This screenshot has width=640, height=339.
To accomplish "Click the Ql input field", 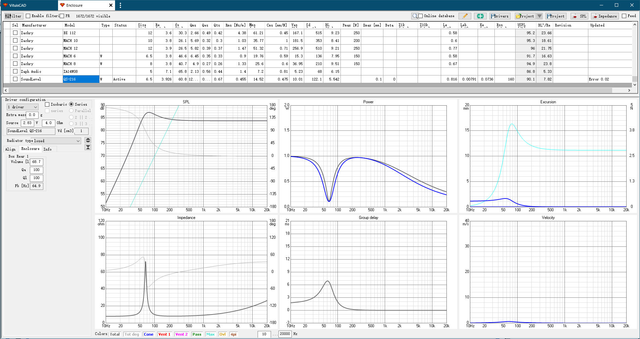I will pos(37,178).
